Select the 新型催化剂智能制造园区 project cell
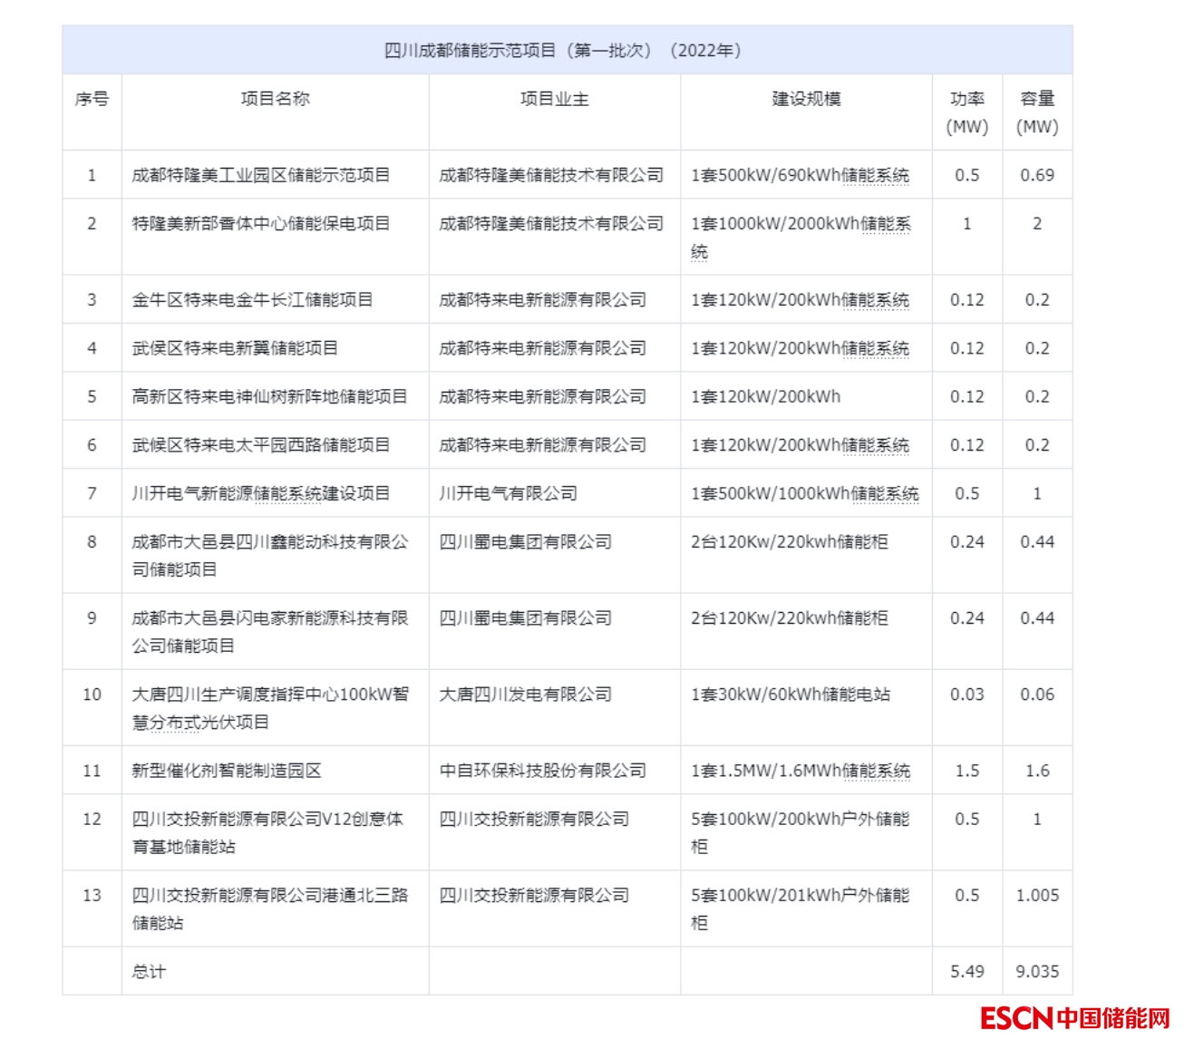Screen dimensions: 1194x1049 (x=227, y=771)
